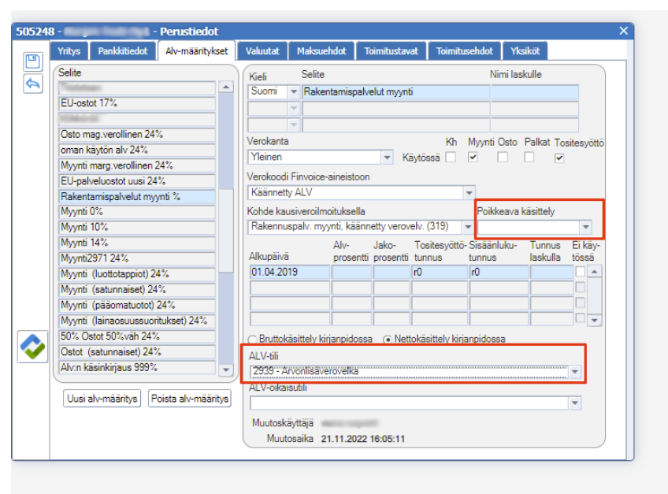Open the Toimitusehdot tab

(x=464, y=51)
